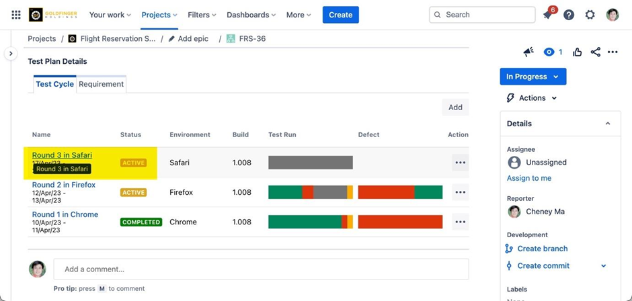
Task: Click Round 1 in Chrome test run bar
Action: 310,222
